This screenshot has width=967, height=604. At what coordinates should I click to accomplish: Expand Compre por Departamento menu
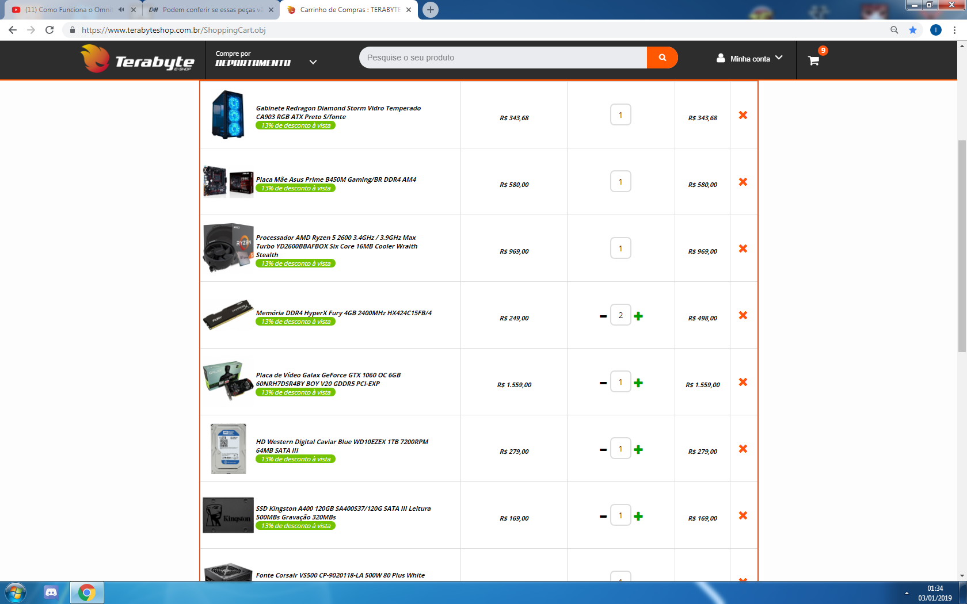coord(267,59)
